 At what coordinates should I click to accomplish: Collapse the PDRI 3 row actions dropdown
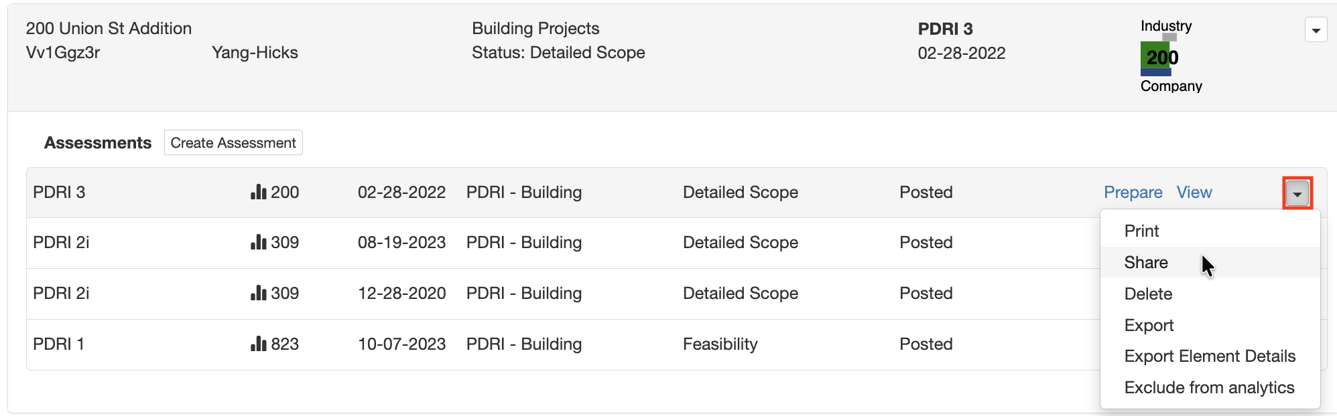point(1297,194)
